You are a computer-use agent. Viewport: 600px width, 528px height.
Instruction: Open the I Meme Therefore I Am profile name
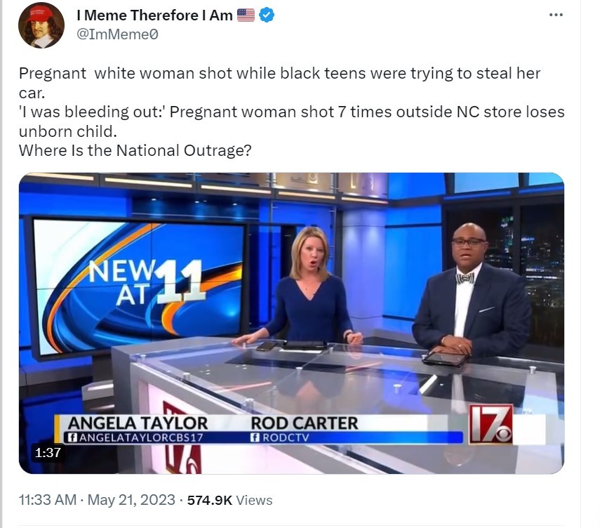154,15
